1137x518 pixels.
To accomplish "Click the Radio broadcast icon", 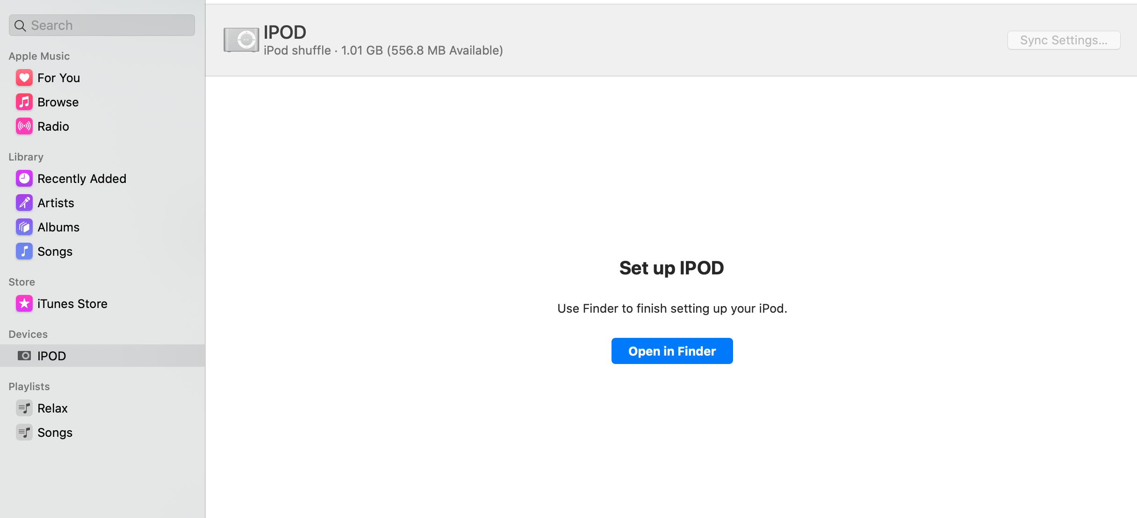I will [24, 126].
